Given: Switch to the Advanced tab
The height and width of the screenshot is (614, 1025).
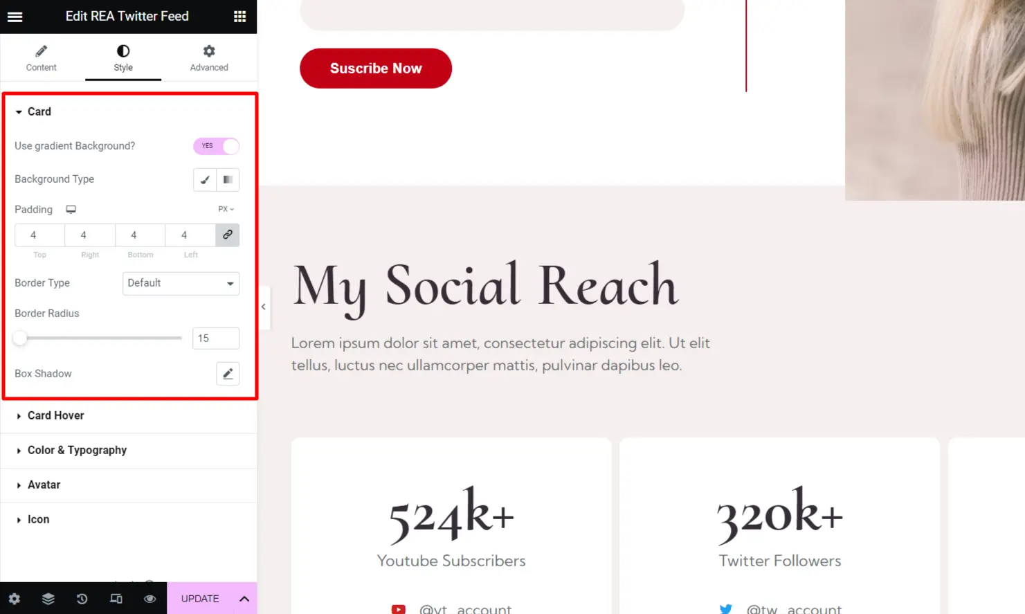Looking at the screenshot, I should (209, 58).
